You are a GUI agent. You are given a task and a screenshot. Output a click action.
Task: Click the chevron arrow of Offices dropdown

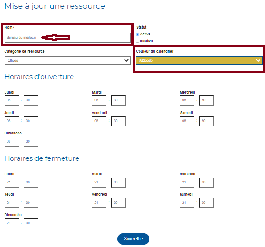pos(126,60)
